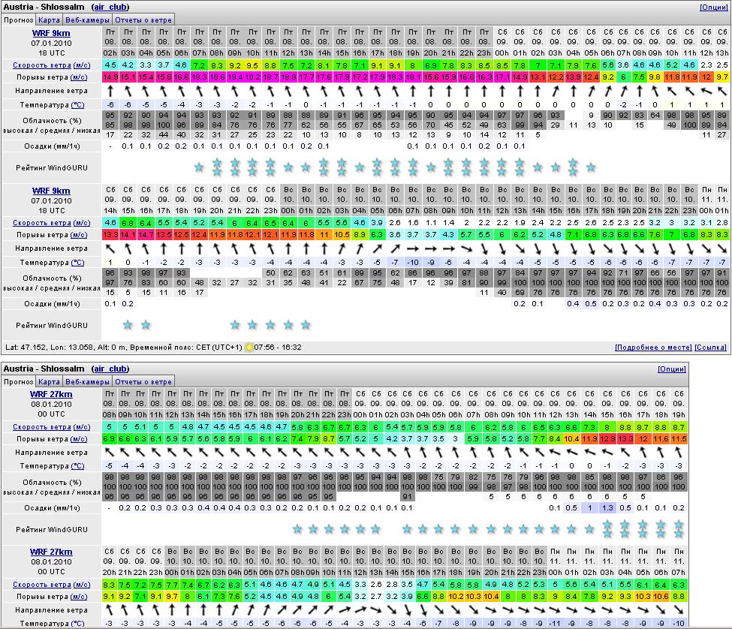This screenshot has height=629, width=732.
Task: Click first wind arrow under Пт 02h column
Action: [x=110, y=91]
